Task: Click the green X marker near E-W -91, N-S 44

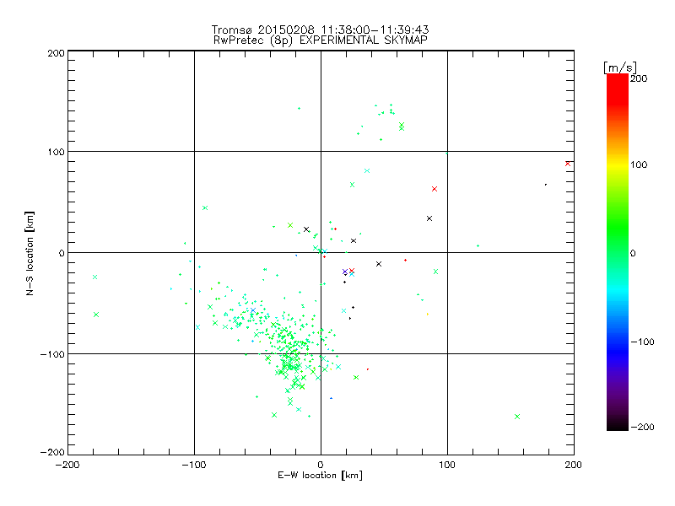Action: (205, 207)
